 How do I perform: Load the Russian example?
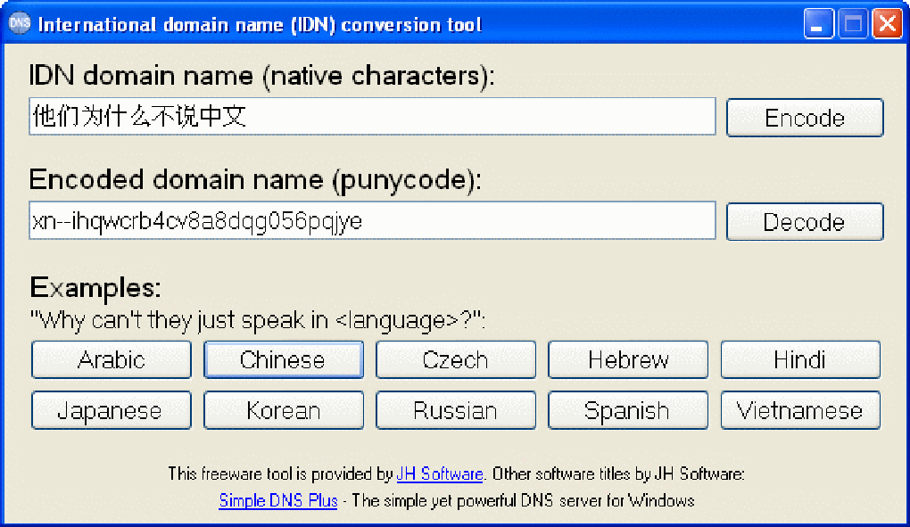[x=456, y=410]
